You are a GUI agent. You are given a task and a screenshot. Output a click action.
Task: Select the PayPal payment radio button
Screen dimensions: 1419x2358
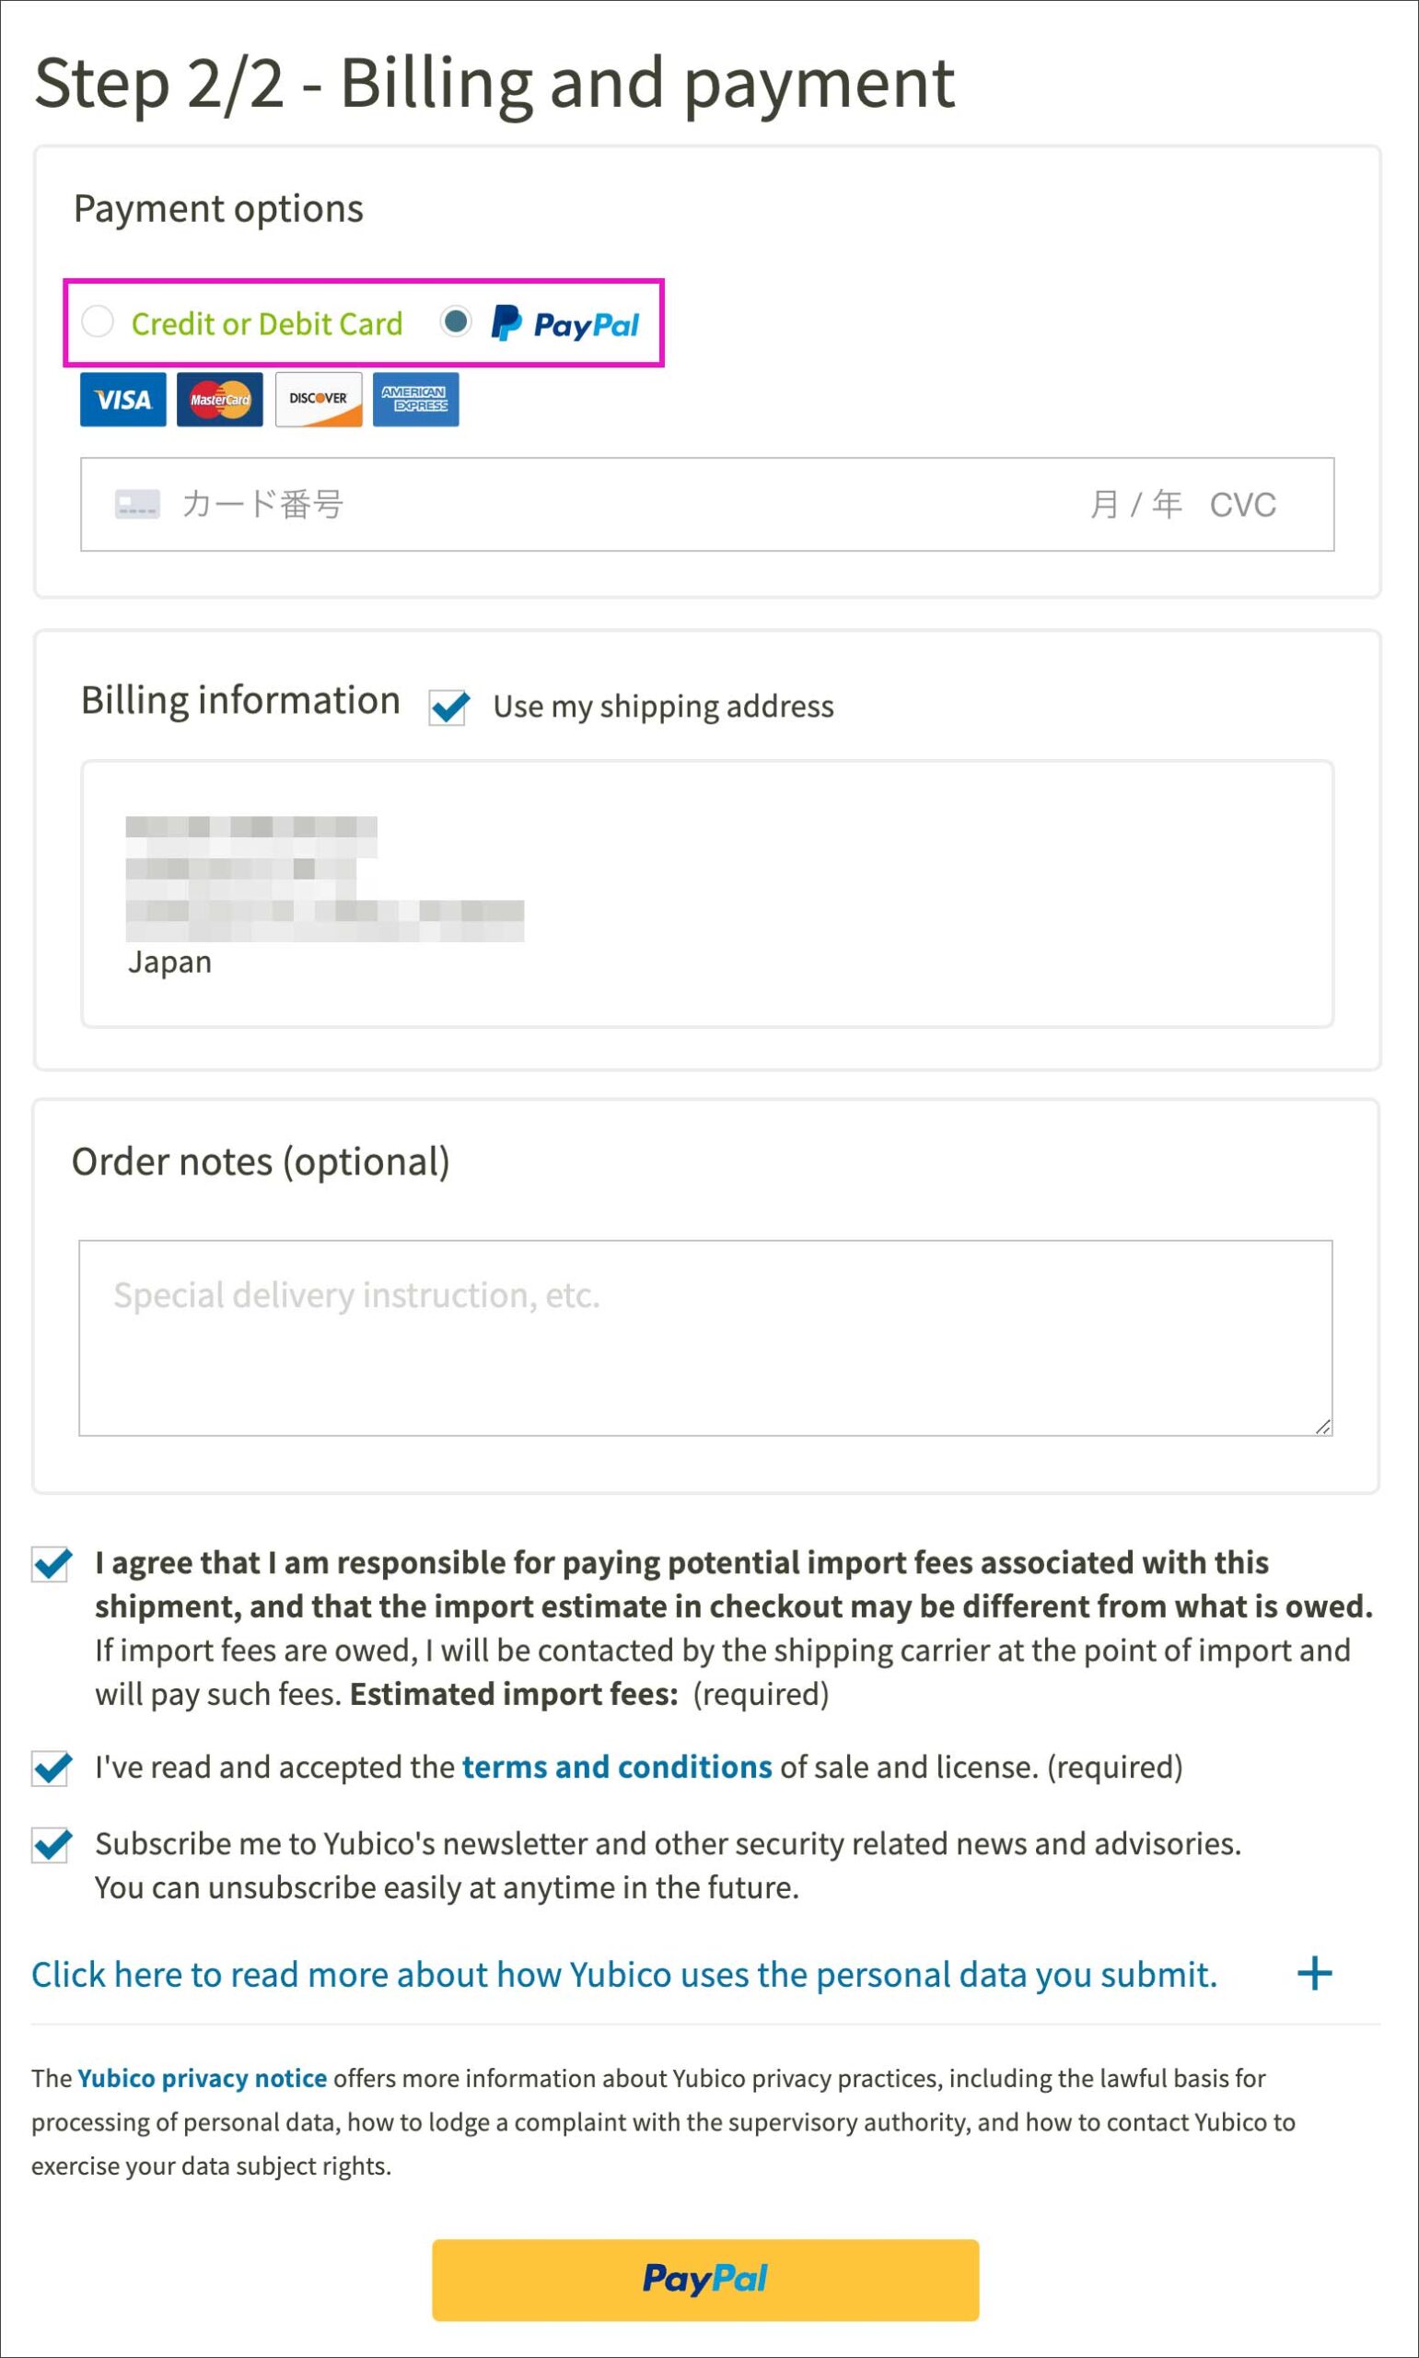456,322
